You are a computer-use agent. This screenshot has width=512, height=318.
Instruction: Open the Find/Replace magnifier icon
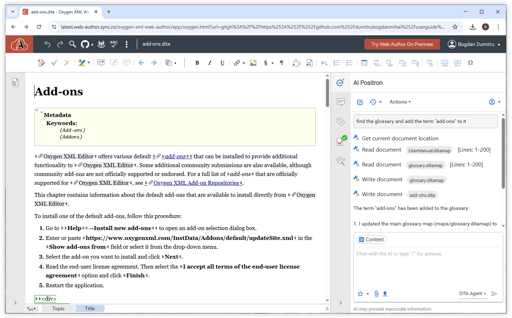tap(72, 44)
